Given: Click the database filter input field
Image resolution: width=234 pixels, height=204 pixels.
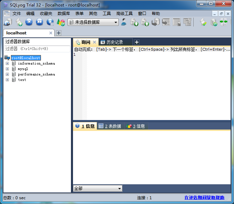Looking at the screenshot, I should tap(37, 49).
